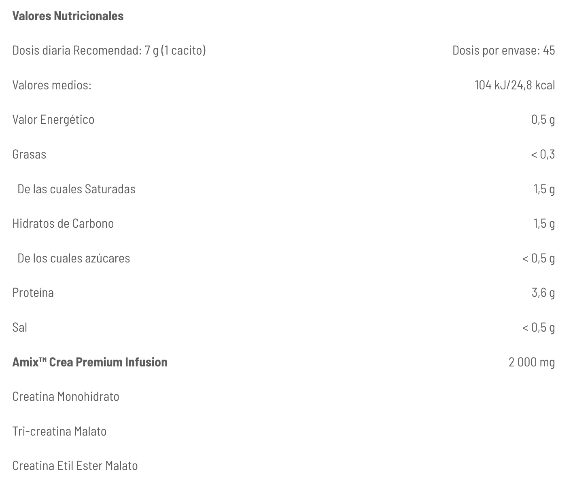Click the Valores medios label
This screenshot has height=491, width=573.
pos(52,85)
